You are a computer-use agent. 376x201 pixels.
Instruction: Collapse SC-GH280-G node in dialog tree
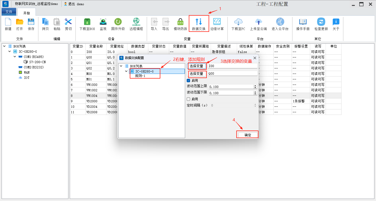click(126, 71)
